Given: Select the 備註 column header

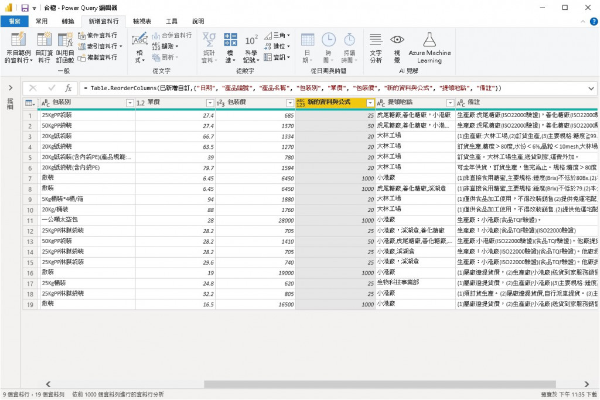Looking at the screenshot, I should tap(527, 102).
